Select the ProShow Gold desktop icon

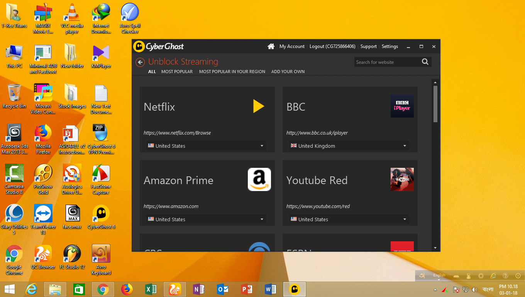(x=43, y=179)
